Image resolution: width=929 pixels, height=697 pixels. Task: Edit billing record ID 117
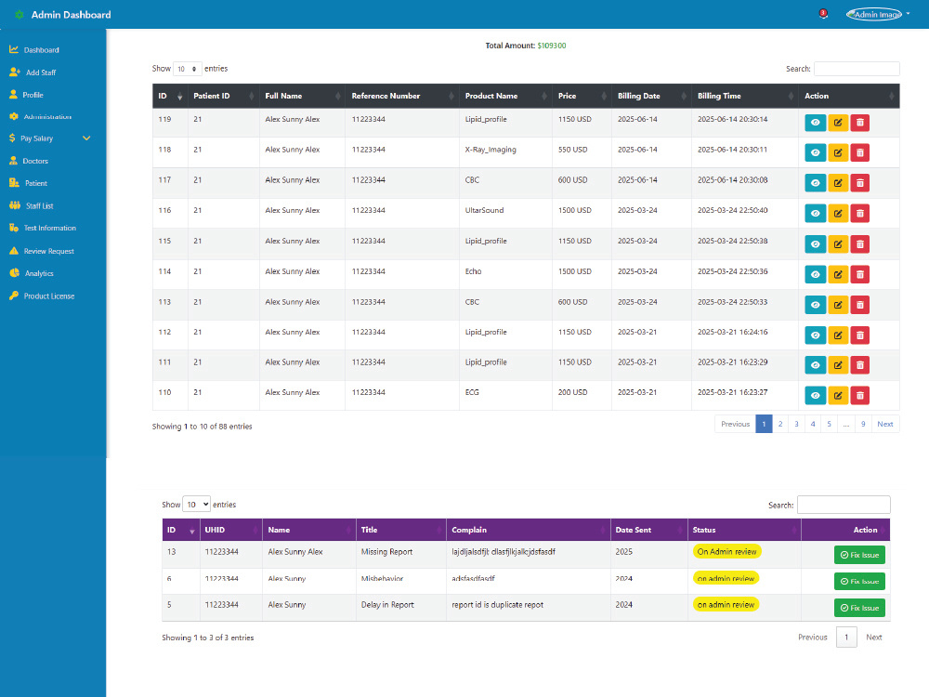pyautogui.click(x=838, y=183)
